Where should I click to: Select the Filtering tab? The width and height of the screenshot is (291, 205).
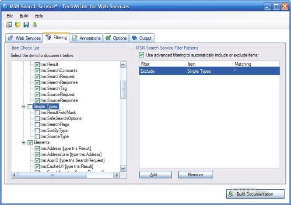[x=56, y=38]
